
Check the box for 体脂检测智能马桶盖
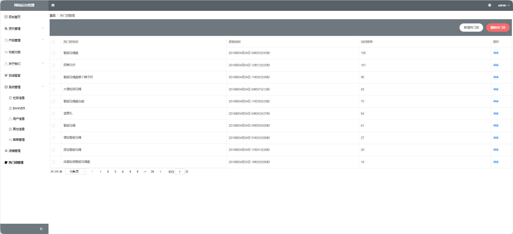click(54, 162)
